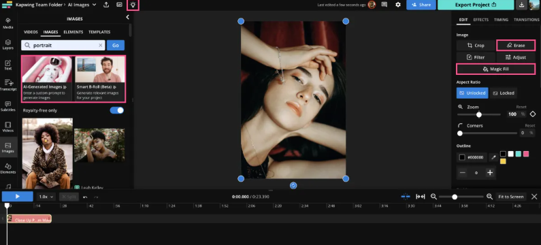541x245 pixels.
Task: Close the timeline with X icon
Action: (534, 197)
